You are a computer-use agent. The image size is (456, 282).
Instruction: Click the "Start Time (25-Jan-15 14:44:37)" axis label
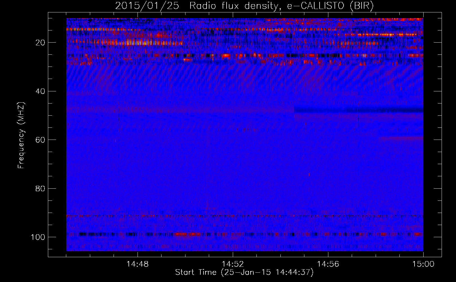click(244, 272)
